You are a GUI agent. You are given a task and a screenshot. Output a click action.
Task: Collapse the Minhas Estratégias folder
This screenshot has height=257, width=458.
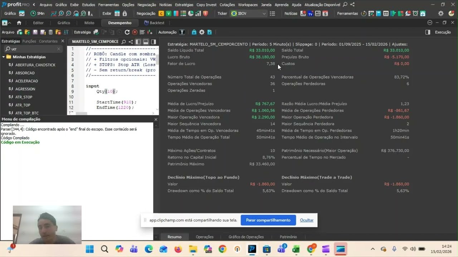point(4,57)
